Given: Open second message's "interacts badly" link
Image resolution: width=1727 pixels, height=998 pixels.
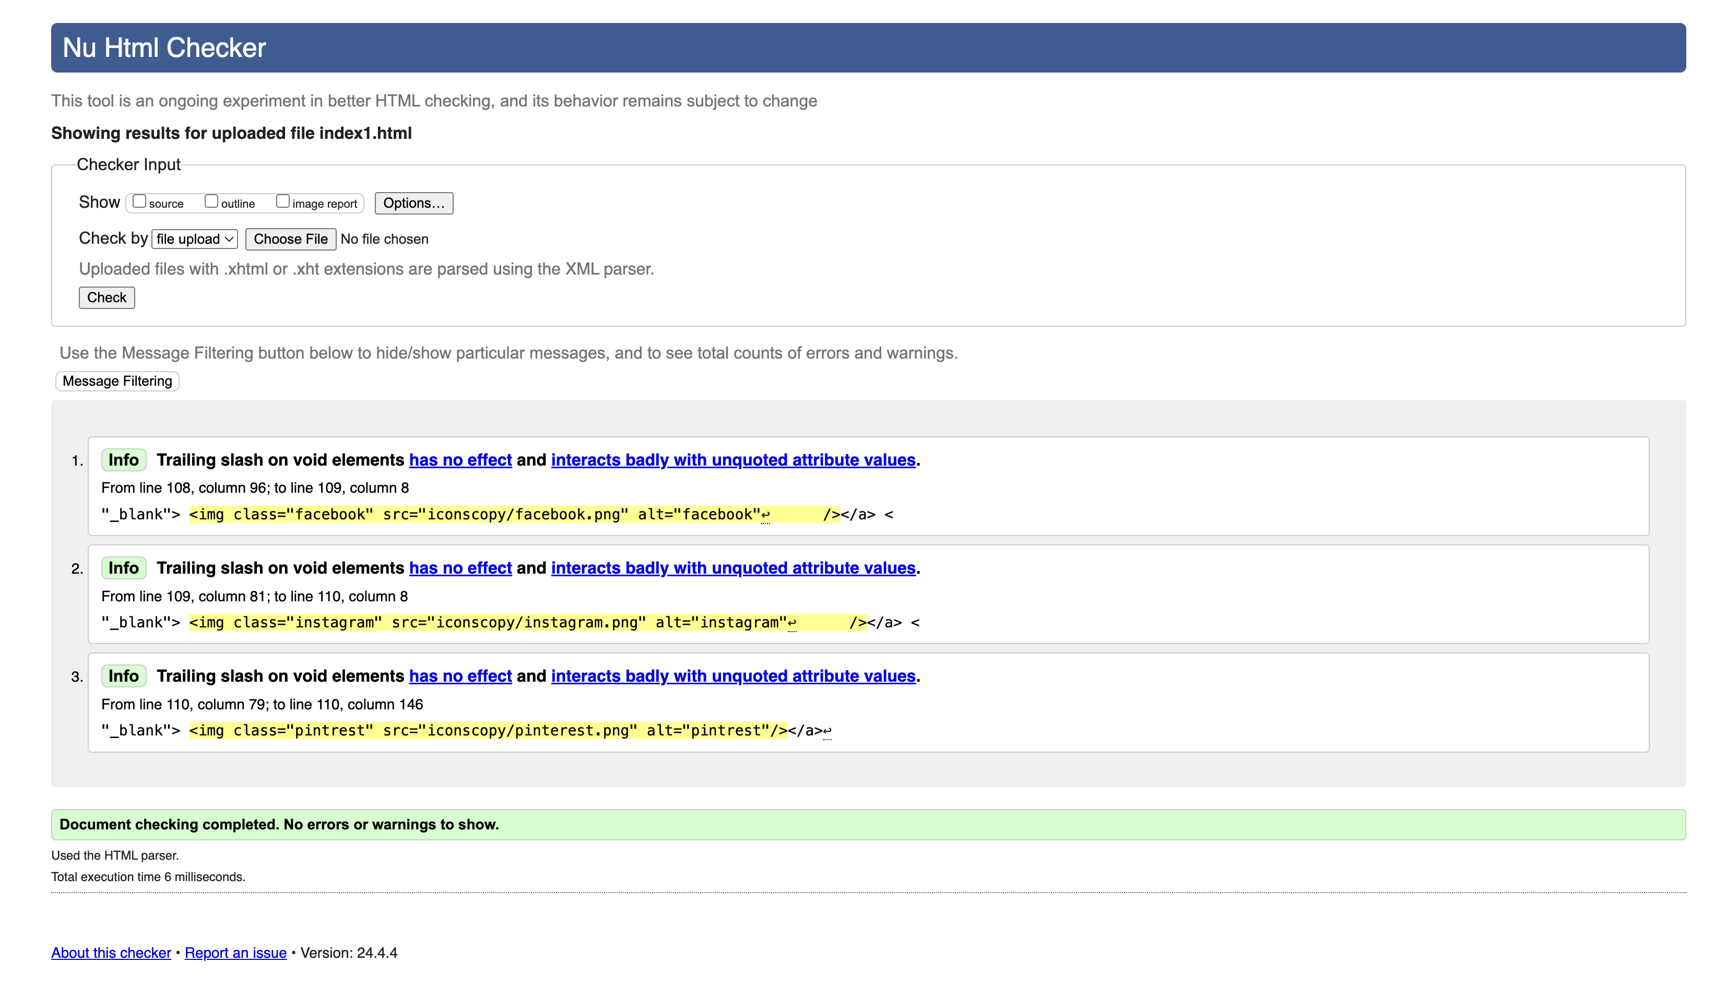Looking at the screenshot, I should click(x=732, y=568).
